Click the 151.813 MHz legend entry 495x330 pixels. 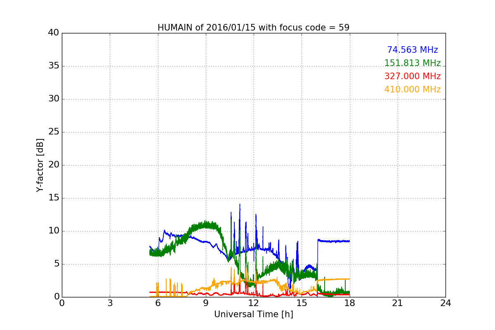coord(412,63)
